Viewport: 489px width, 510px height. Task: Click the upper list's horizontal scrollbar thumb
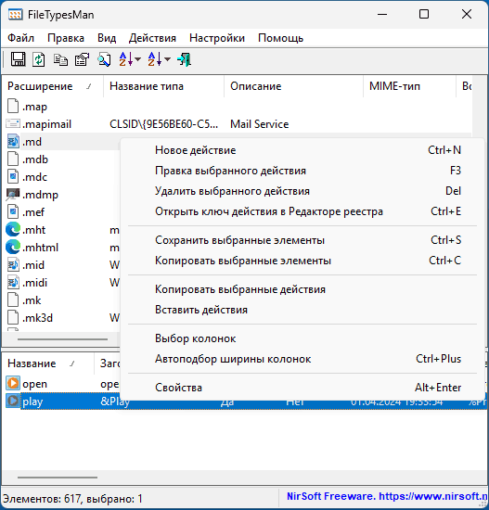click(62, 339)
